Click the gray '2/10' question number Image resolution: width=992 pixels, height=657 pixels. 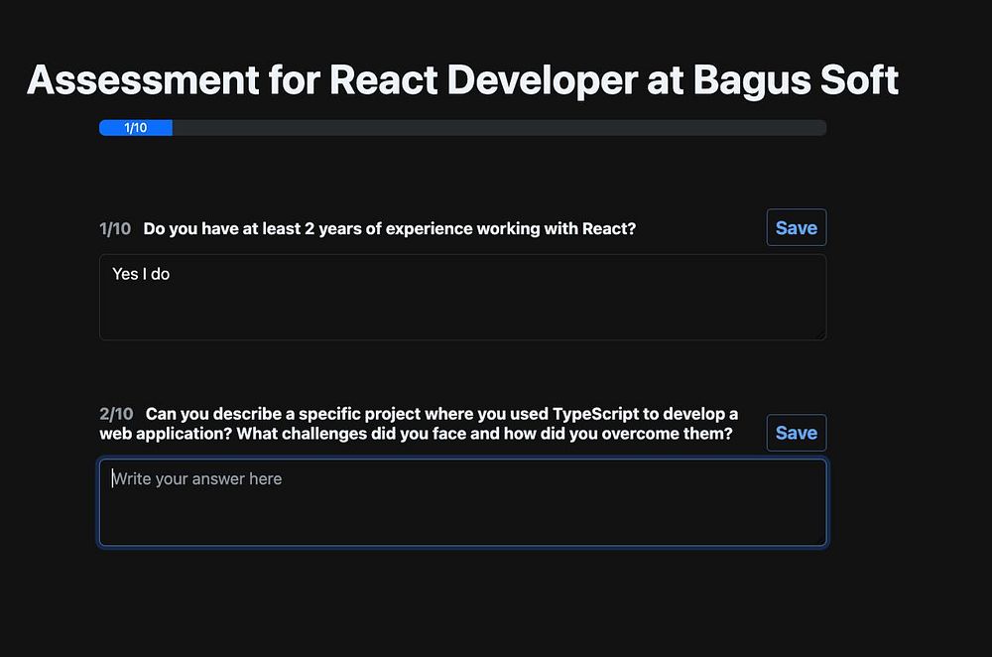click(x=116, y=414)
